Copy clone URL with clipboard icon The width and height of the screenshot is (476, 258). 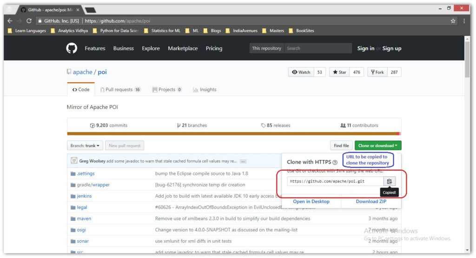click(x=390, y=181)
